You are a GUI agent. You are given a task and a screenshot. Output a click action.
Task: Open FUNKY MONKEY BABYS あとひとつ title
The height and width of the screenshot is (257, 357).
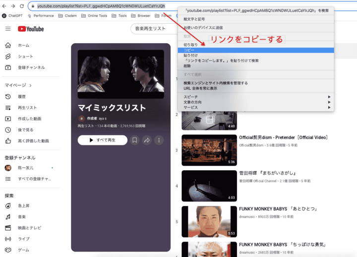coord(278,209)
